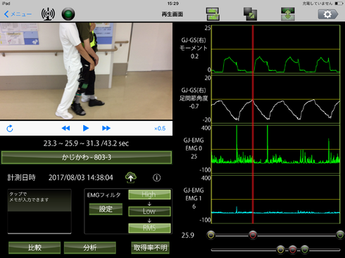345x258 pixels.
Task: Upload the measurement via cloud icon
Action: click(x=131, y=178)
